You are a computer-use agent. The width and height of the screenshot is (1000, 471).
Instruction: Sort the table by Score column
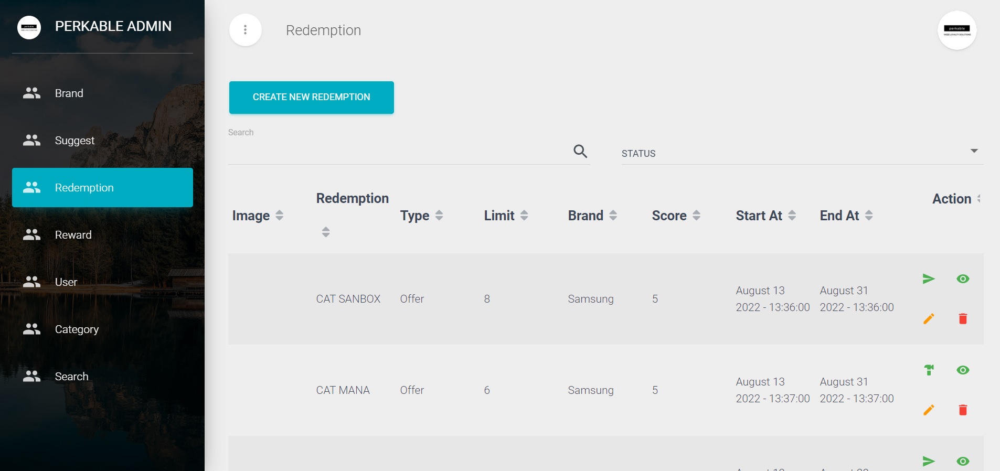[x=696, y=215]
